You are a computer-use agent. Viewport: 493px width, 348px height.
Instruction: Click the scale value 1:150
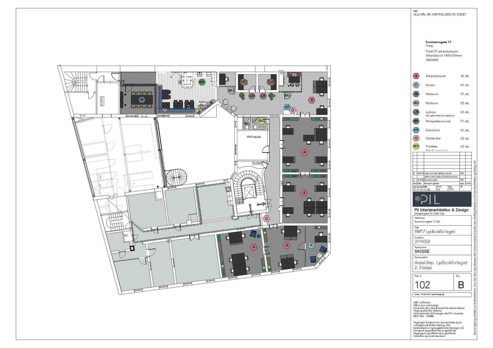427,190
